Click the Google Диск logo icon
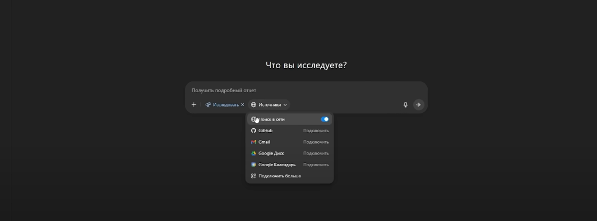The height and width of the screenshot is (221, 597). click(253, 153)
